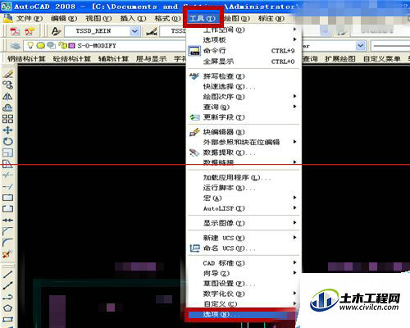
Task: Select the Stretch tool
Action: pos(7,164)
